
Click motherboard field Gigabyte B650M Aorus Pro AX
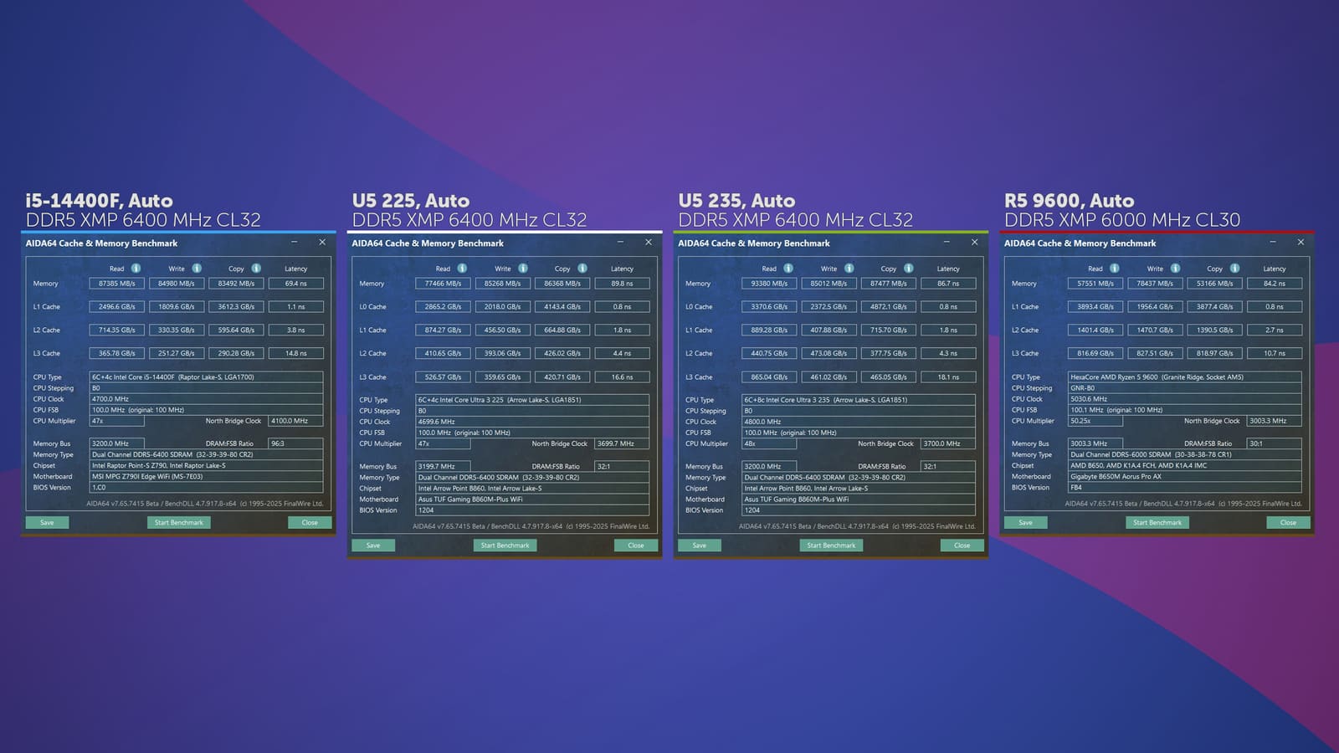point(1185,477)
